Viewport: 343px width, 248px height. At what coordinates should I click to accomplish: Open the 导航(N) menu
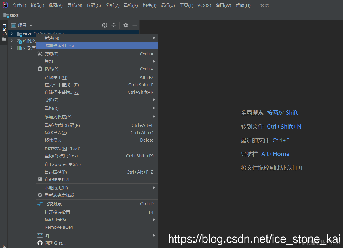[75, 5]
